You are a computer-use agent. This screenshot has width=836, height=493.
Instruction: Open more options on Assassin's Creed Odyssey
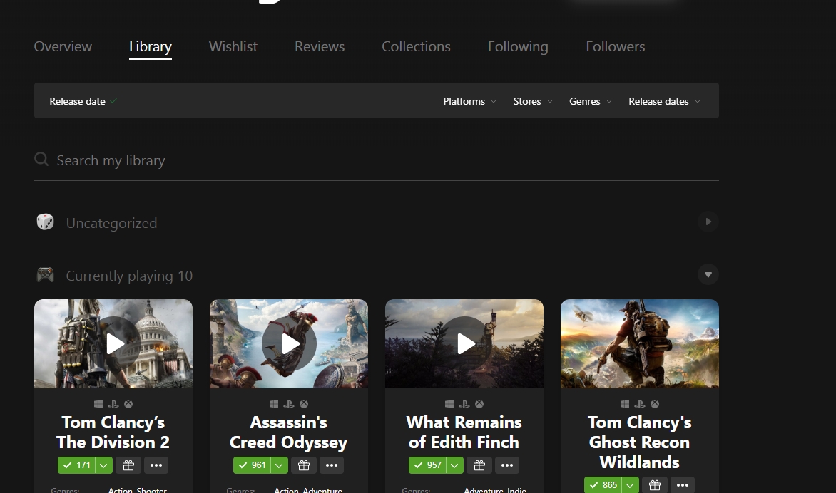[x=332, y=465]
